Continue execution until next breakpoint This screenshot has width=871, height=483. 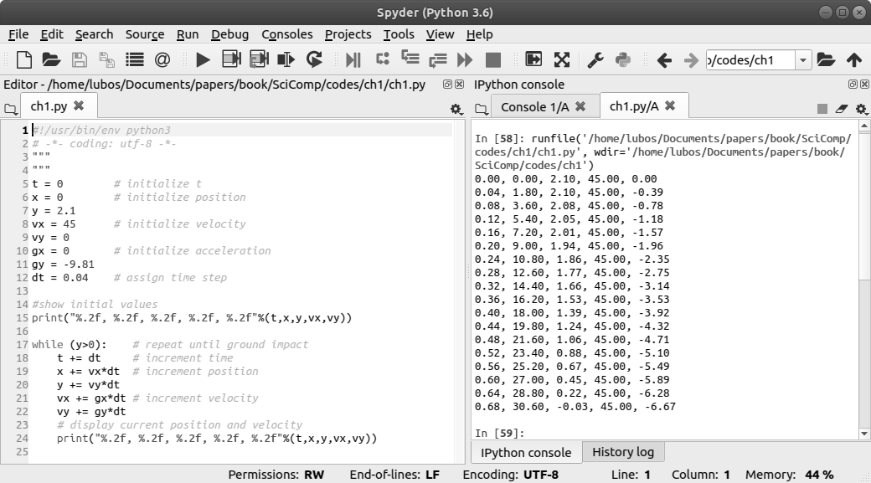pyautogui.click(x=465, y=59)
